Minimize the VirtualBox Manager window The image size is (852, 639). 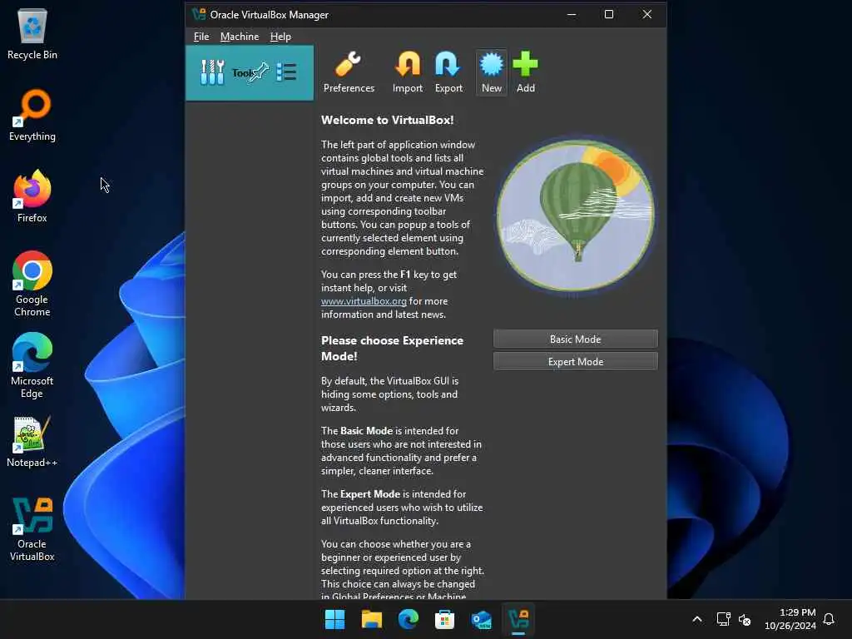(572, 14)
